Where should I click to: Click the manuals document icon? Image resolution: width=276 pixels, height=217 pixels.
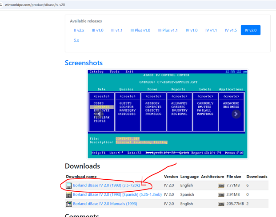pos(69,204)
